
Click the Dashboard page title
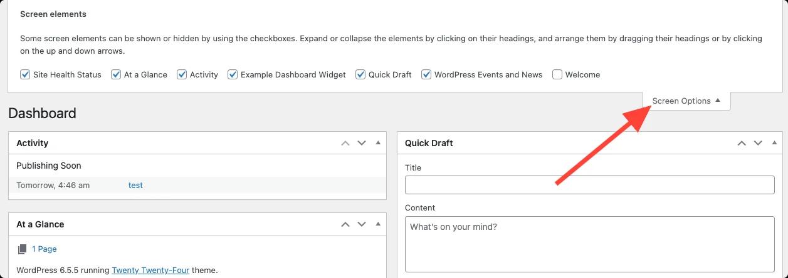click(x=42, y=113)
